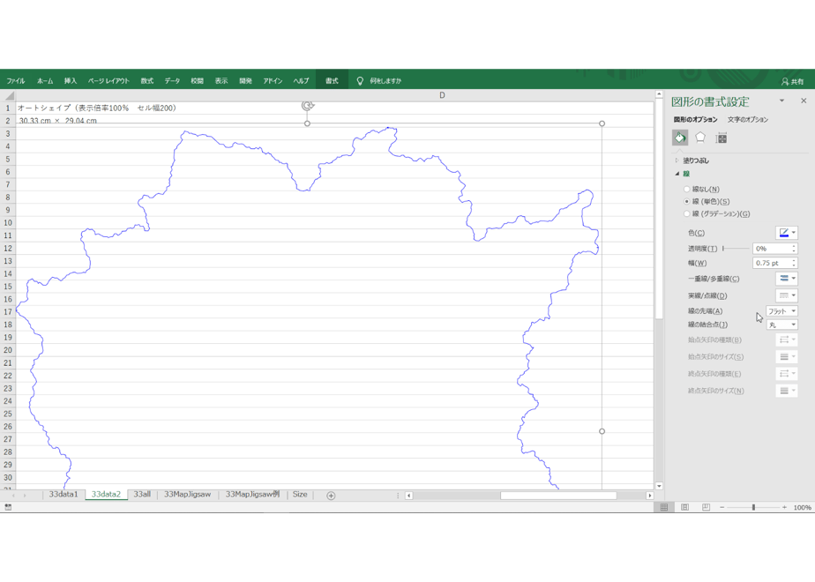Image resolution: width=815 pixels, height=582 pixels.
Task: Select the 線 (単色)(S) radio button
Action: [686, 202]
